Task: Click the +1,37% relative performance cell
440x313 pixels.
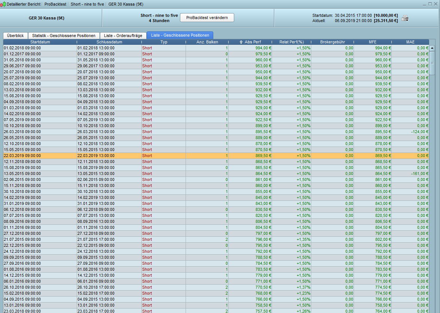Action: tap(303, 287)
